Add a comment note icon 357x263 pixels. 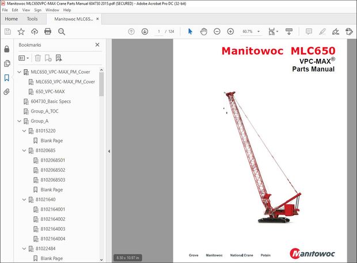[309, 32]
